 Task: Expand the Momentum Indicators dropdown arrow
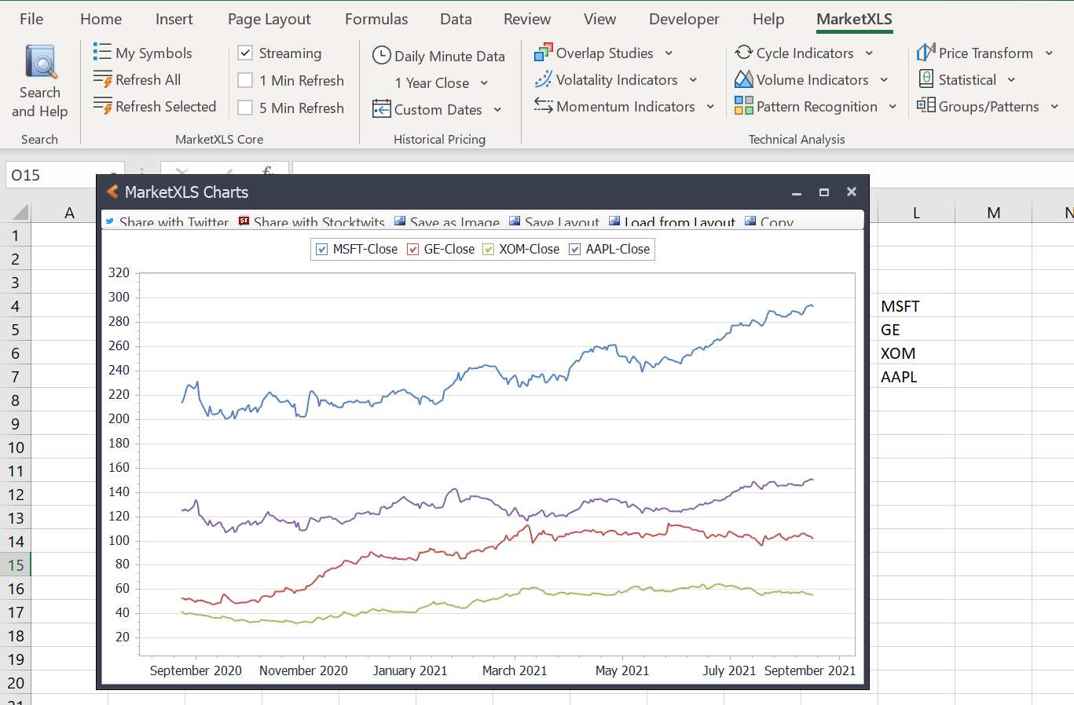pyautogui.click(x=710, y=107)
